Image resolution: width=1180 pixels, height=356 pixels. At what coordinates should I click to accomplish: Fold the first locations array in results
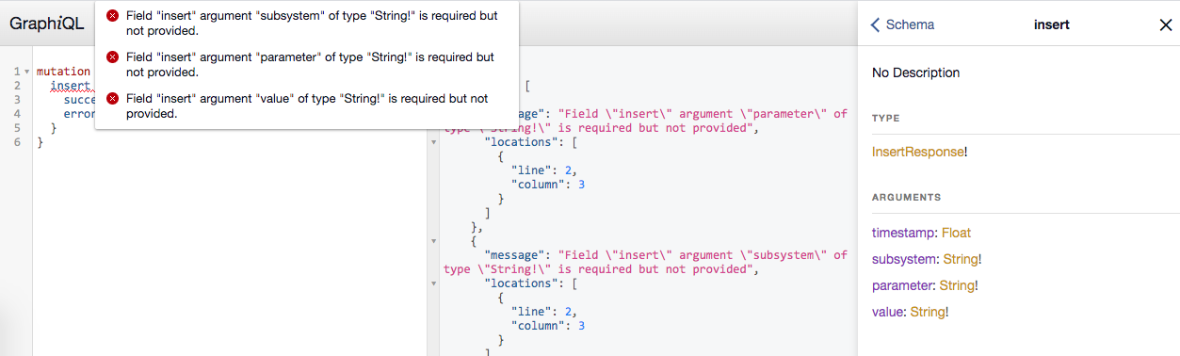coord(433,142)
